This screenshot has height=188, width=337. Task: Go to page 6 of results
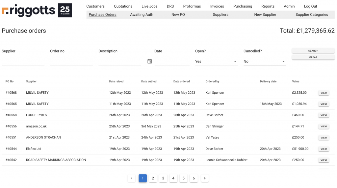(194, 178)
